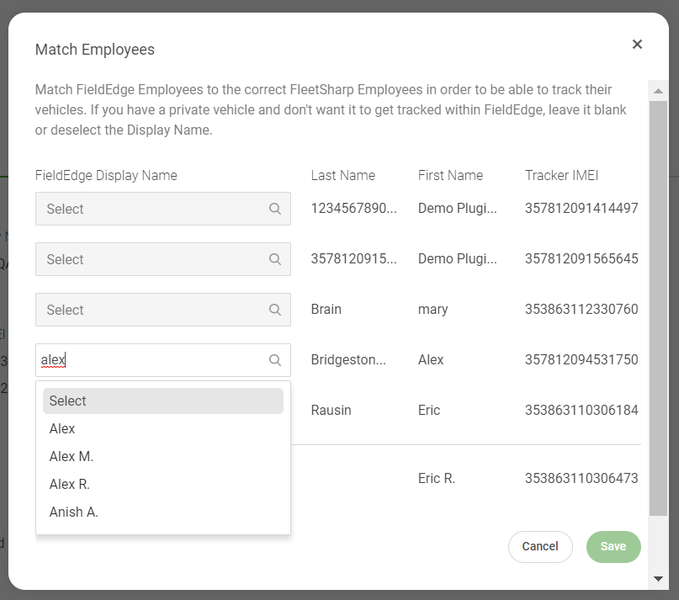
Task: Click the search icon in the first Select field
Action: 274,208
